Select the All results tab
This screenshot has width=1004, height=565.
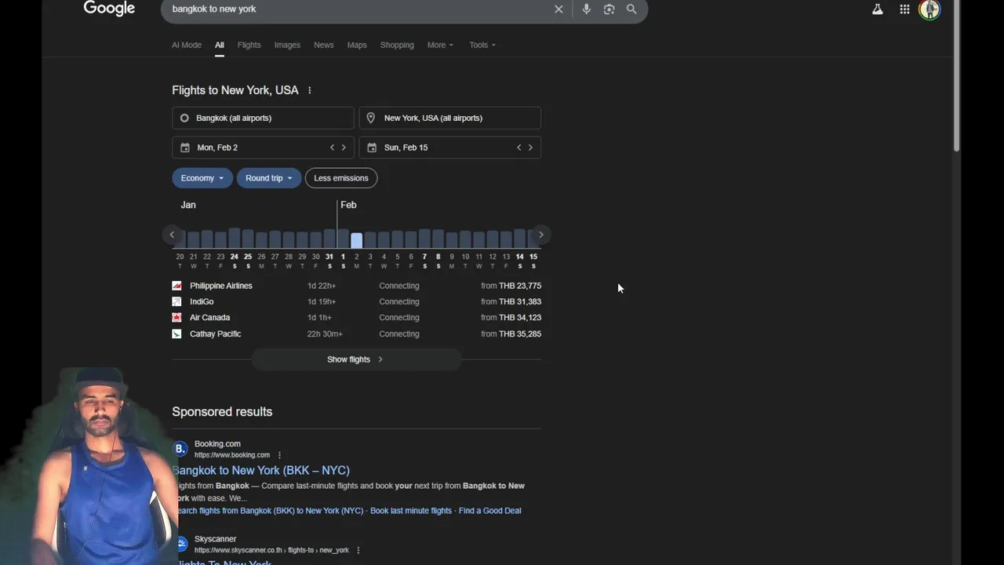(220, 45)
